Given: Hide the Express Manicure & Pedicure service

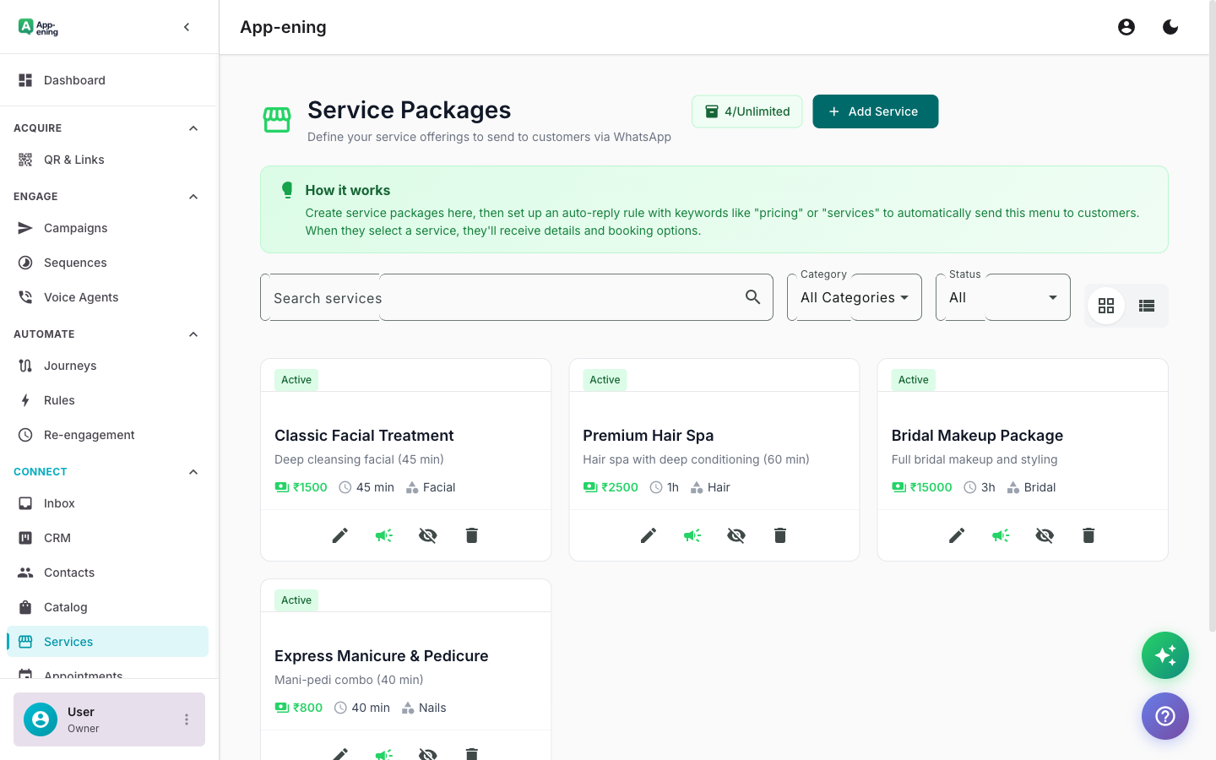Looking at the screenshot, I should tap(428, 754).
